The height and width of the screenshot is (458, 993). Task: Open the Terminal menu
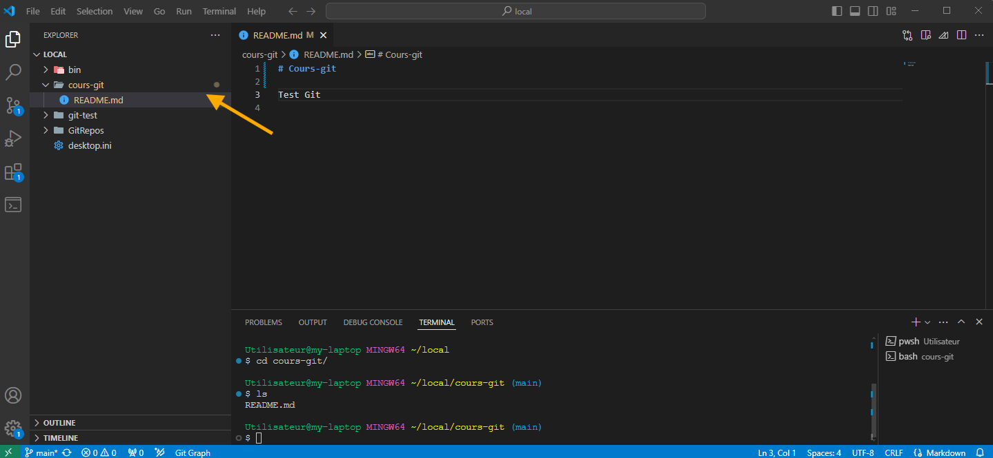[219, 11]
